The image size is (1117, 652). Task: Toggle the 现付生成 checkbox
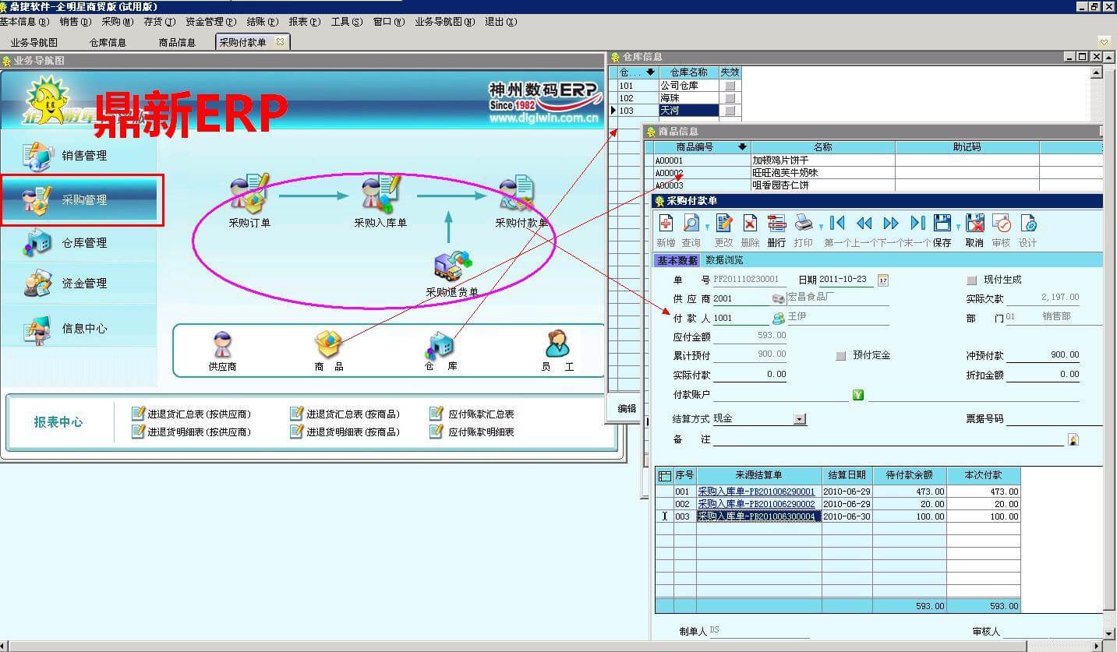pyautogui.click(x=971, y=280)
